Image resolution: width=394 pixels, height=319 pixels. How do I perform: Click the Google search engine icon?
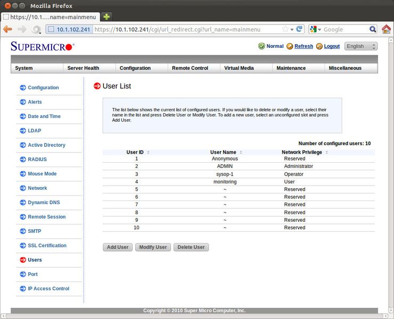point(313,29)
